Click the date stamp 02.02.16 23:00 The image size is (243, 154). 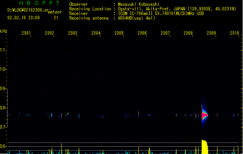(x=24, y=18)
